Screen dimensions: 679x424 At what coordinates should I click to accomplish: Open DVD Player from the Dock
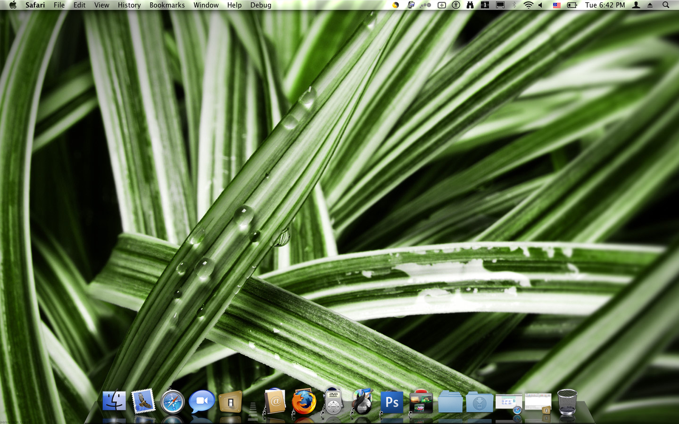click(x=333, y=401)
